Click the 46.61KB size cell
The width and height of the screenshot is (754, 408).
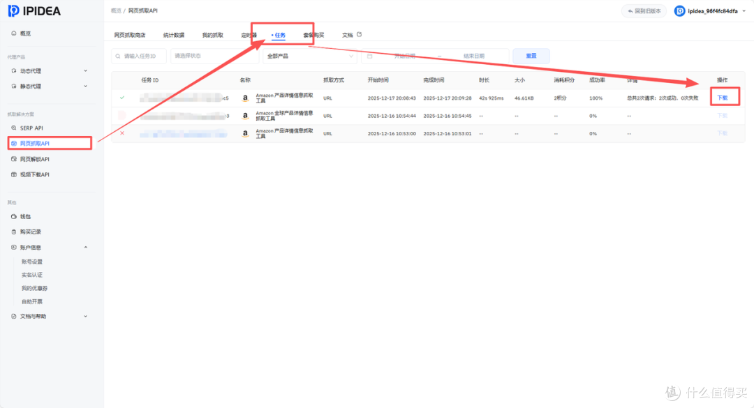pos(524,98)
